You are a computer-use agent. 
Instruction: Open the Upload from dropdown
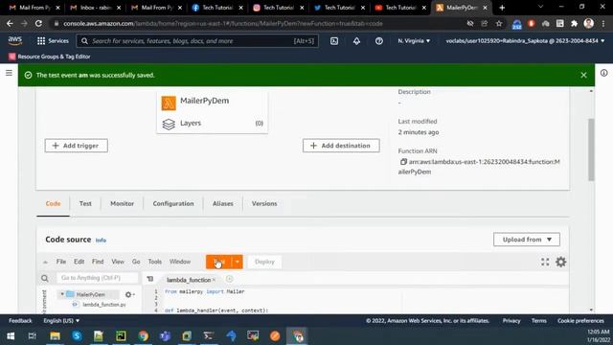(x=526, y=240)
